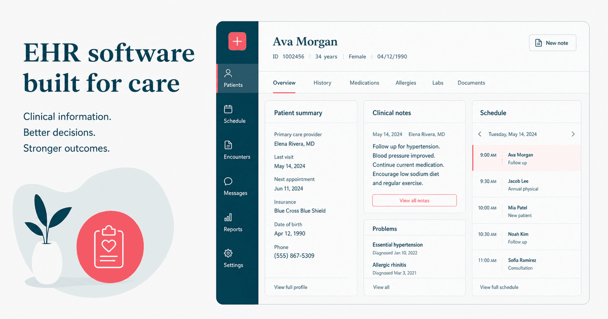
Task: Click the Female header text
Action: (x=357, y=57)
